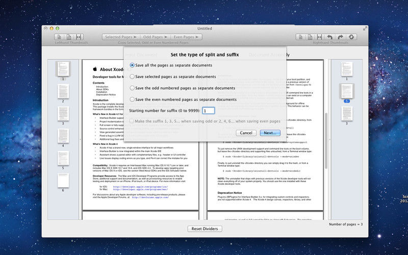Viewport: 408px width, 255px height.
Task: Click the first page icon in Righthand Thumbnails toolbar group
Action: pos(300,37)
